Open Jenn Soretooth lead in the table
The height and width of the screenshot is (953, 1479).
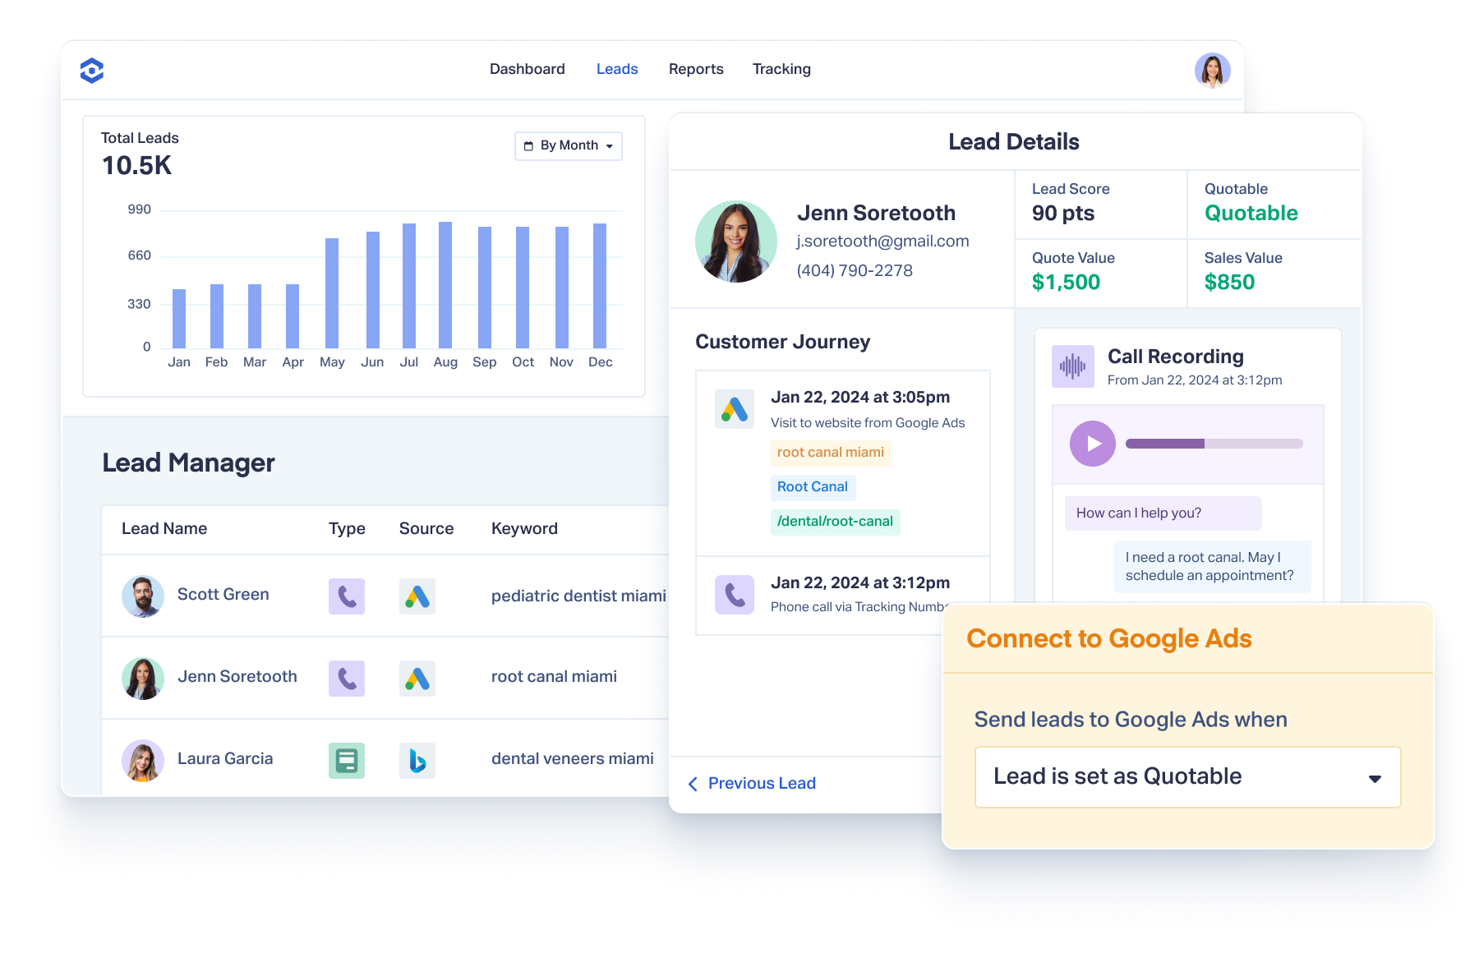(385, 678)
